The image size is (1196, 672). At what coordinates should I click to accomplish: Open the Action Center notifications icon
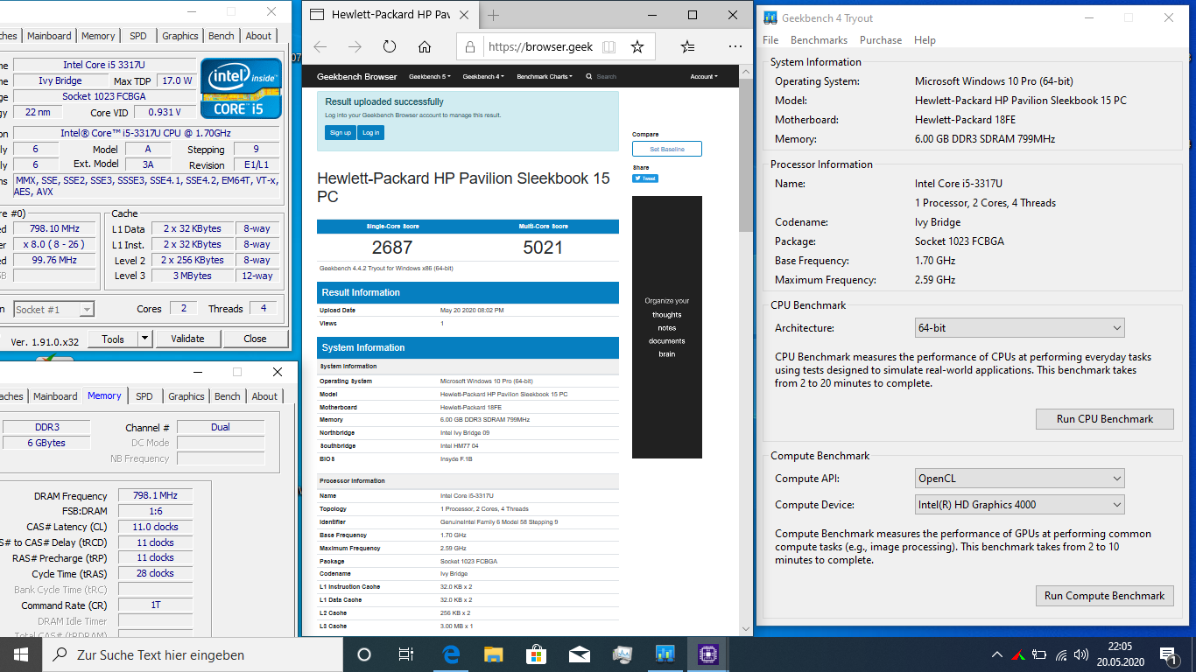point(1168,654)
